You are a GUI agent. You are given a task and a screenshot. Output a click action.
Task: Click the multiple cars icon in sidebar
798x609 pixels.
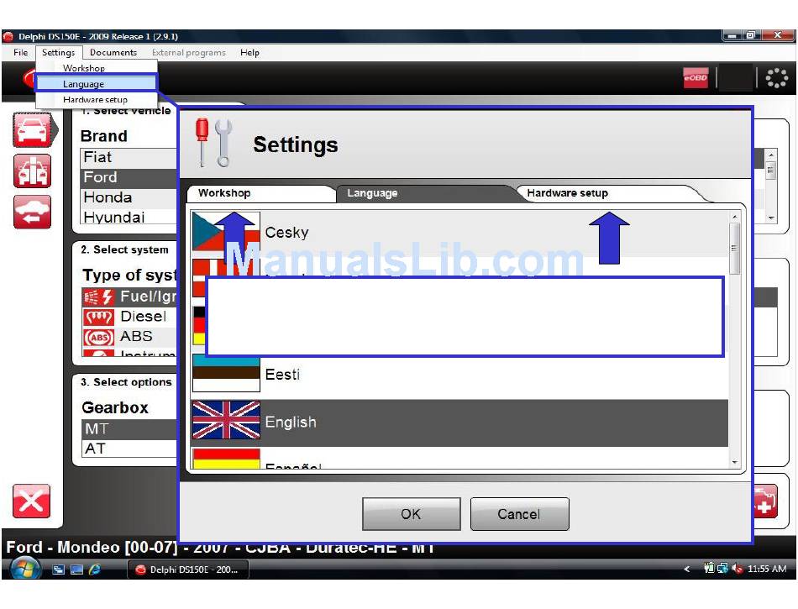point(32,171)
